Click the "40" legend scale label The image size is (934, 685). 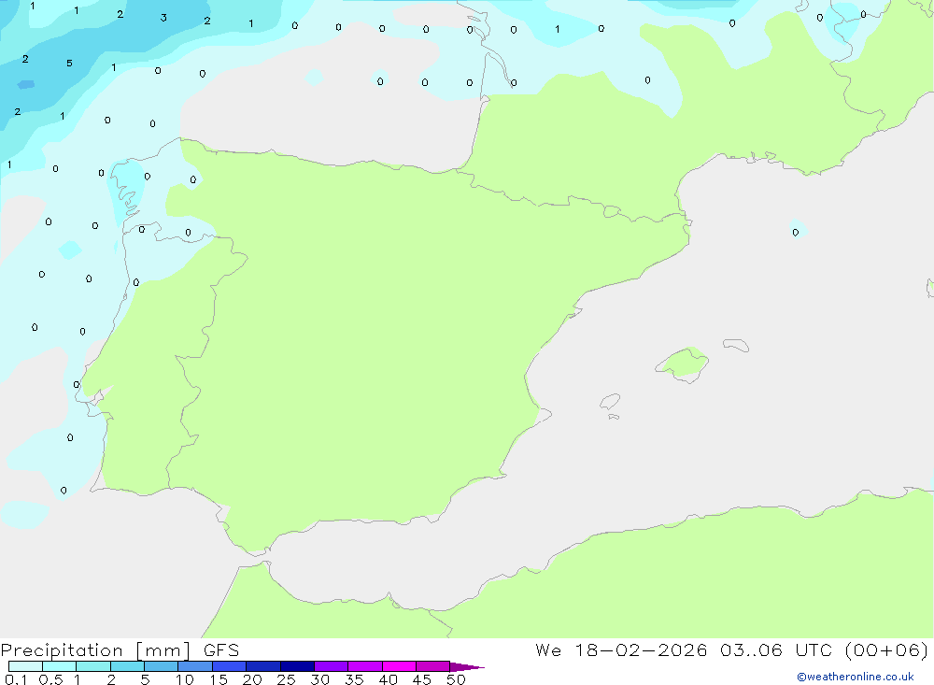tap(389, 679)
